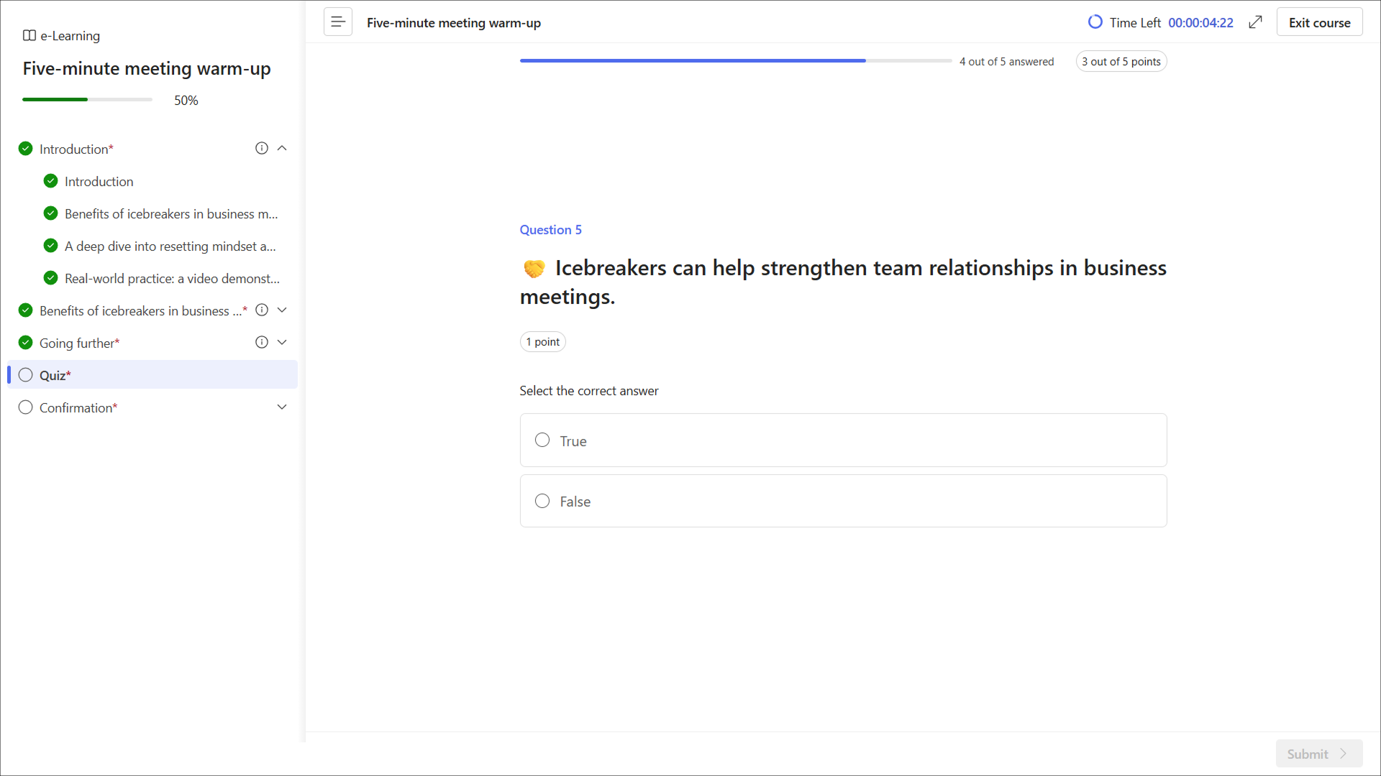Open A deep dive into resetting mindset lesson
Image resolution: width=1381 pixels, height=776 pixels.
[x=170, y=246]
